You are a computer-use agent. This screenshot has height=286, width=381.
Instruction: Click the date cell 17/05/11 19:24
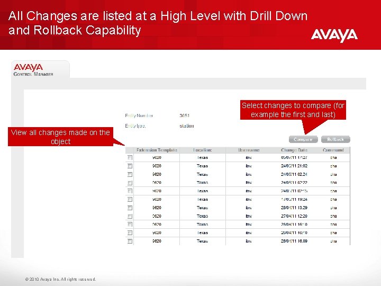point(294,200)
